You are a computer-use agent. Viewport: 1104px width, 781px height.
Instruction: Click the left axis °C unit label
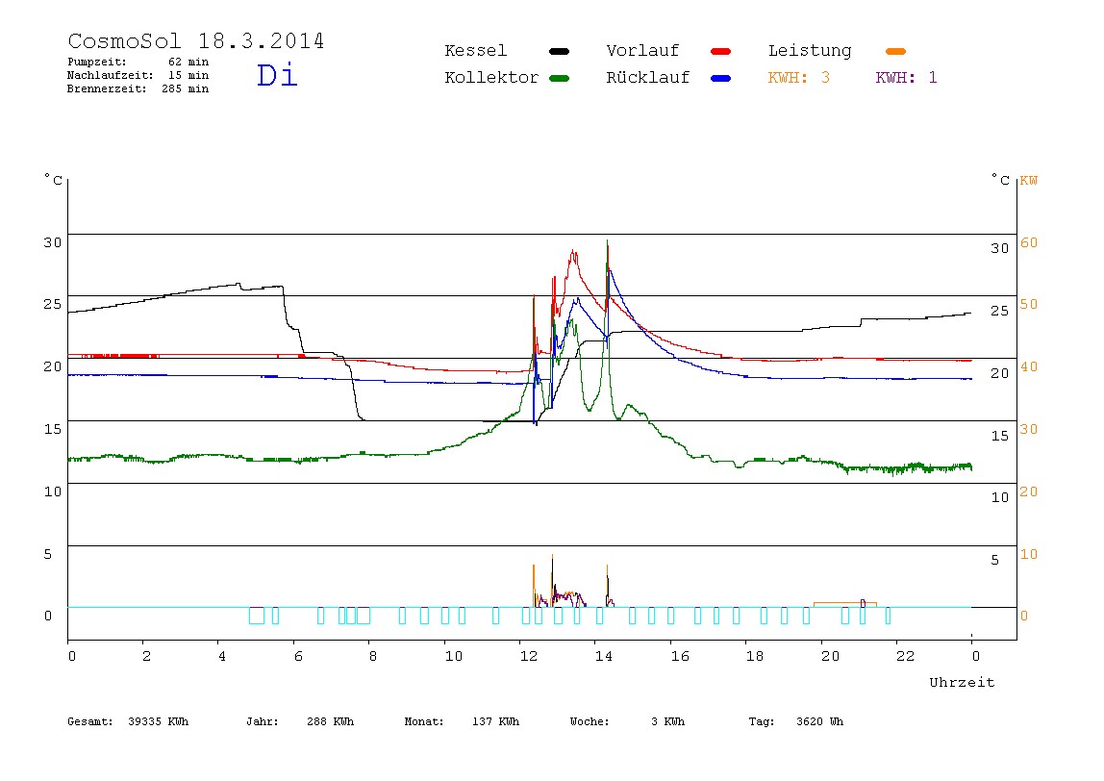(x=54, y=180)
